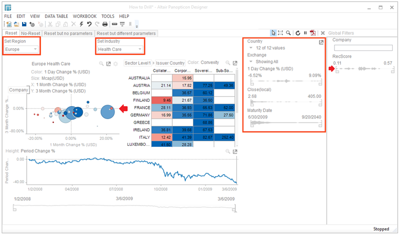Open the WORKBOOK menu

[x=85, y=16]
